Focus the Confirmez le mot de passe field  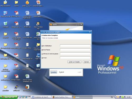click(75, 54)
